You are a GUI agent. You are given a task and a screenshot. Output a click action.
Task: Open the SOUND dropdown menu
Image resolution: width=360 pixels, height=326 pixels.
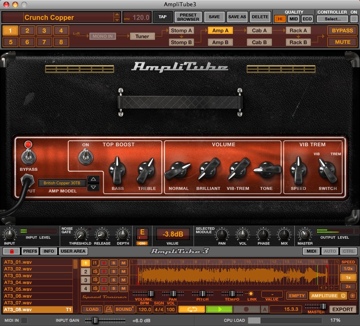click(125, 309)
